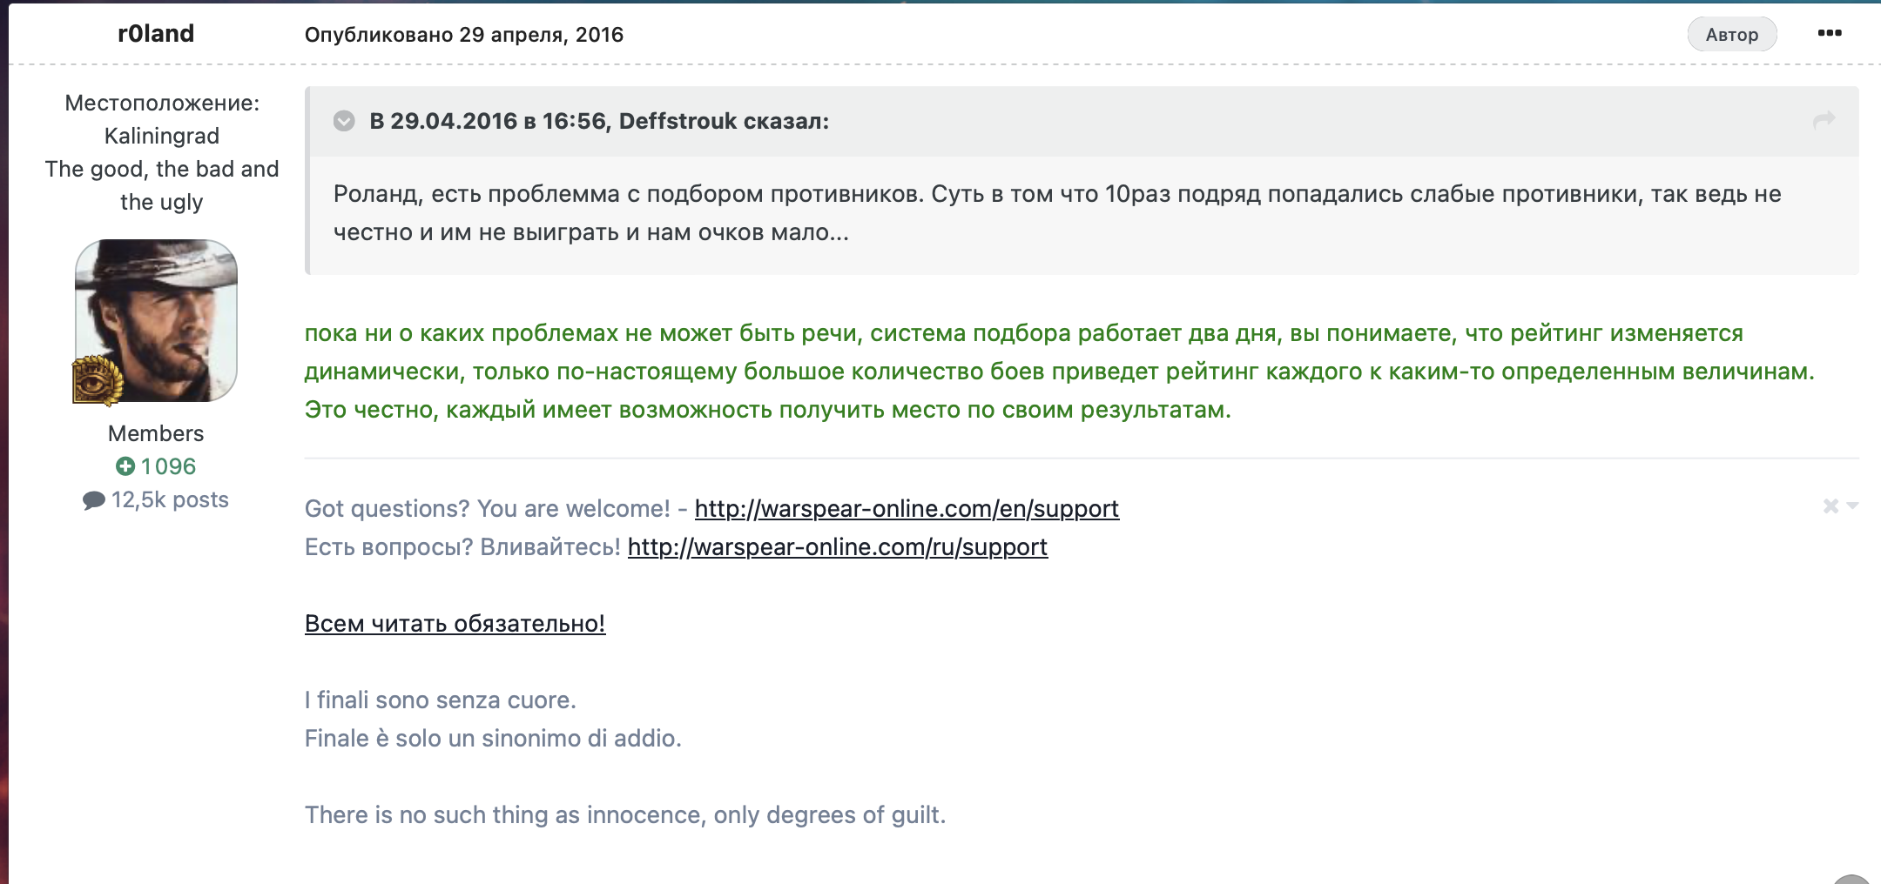
Task: Open r0land's profile from the username
Action: [156, 33]
